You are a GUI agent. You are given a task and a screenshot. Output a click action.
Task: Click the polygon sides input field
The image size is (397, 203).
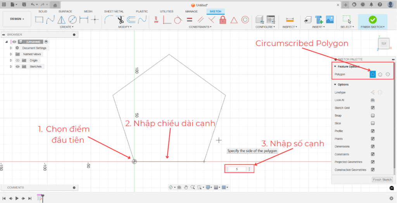[237, 169]
